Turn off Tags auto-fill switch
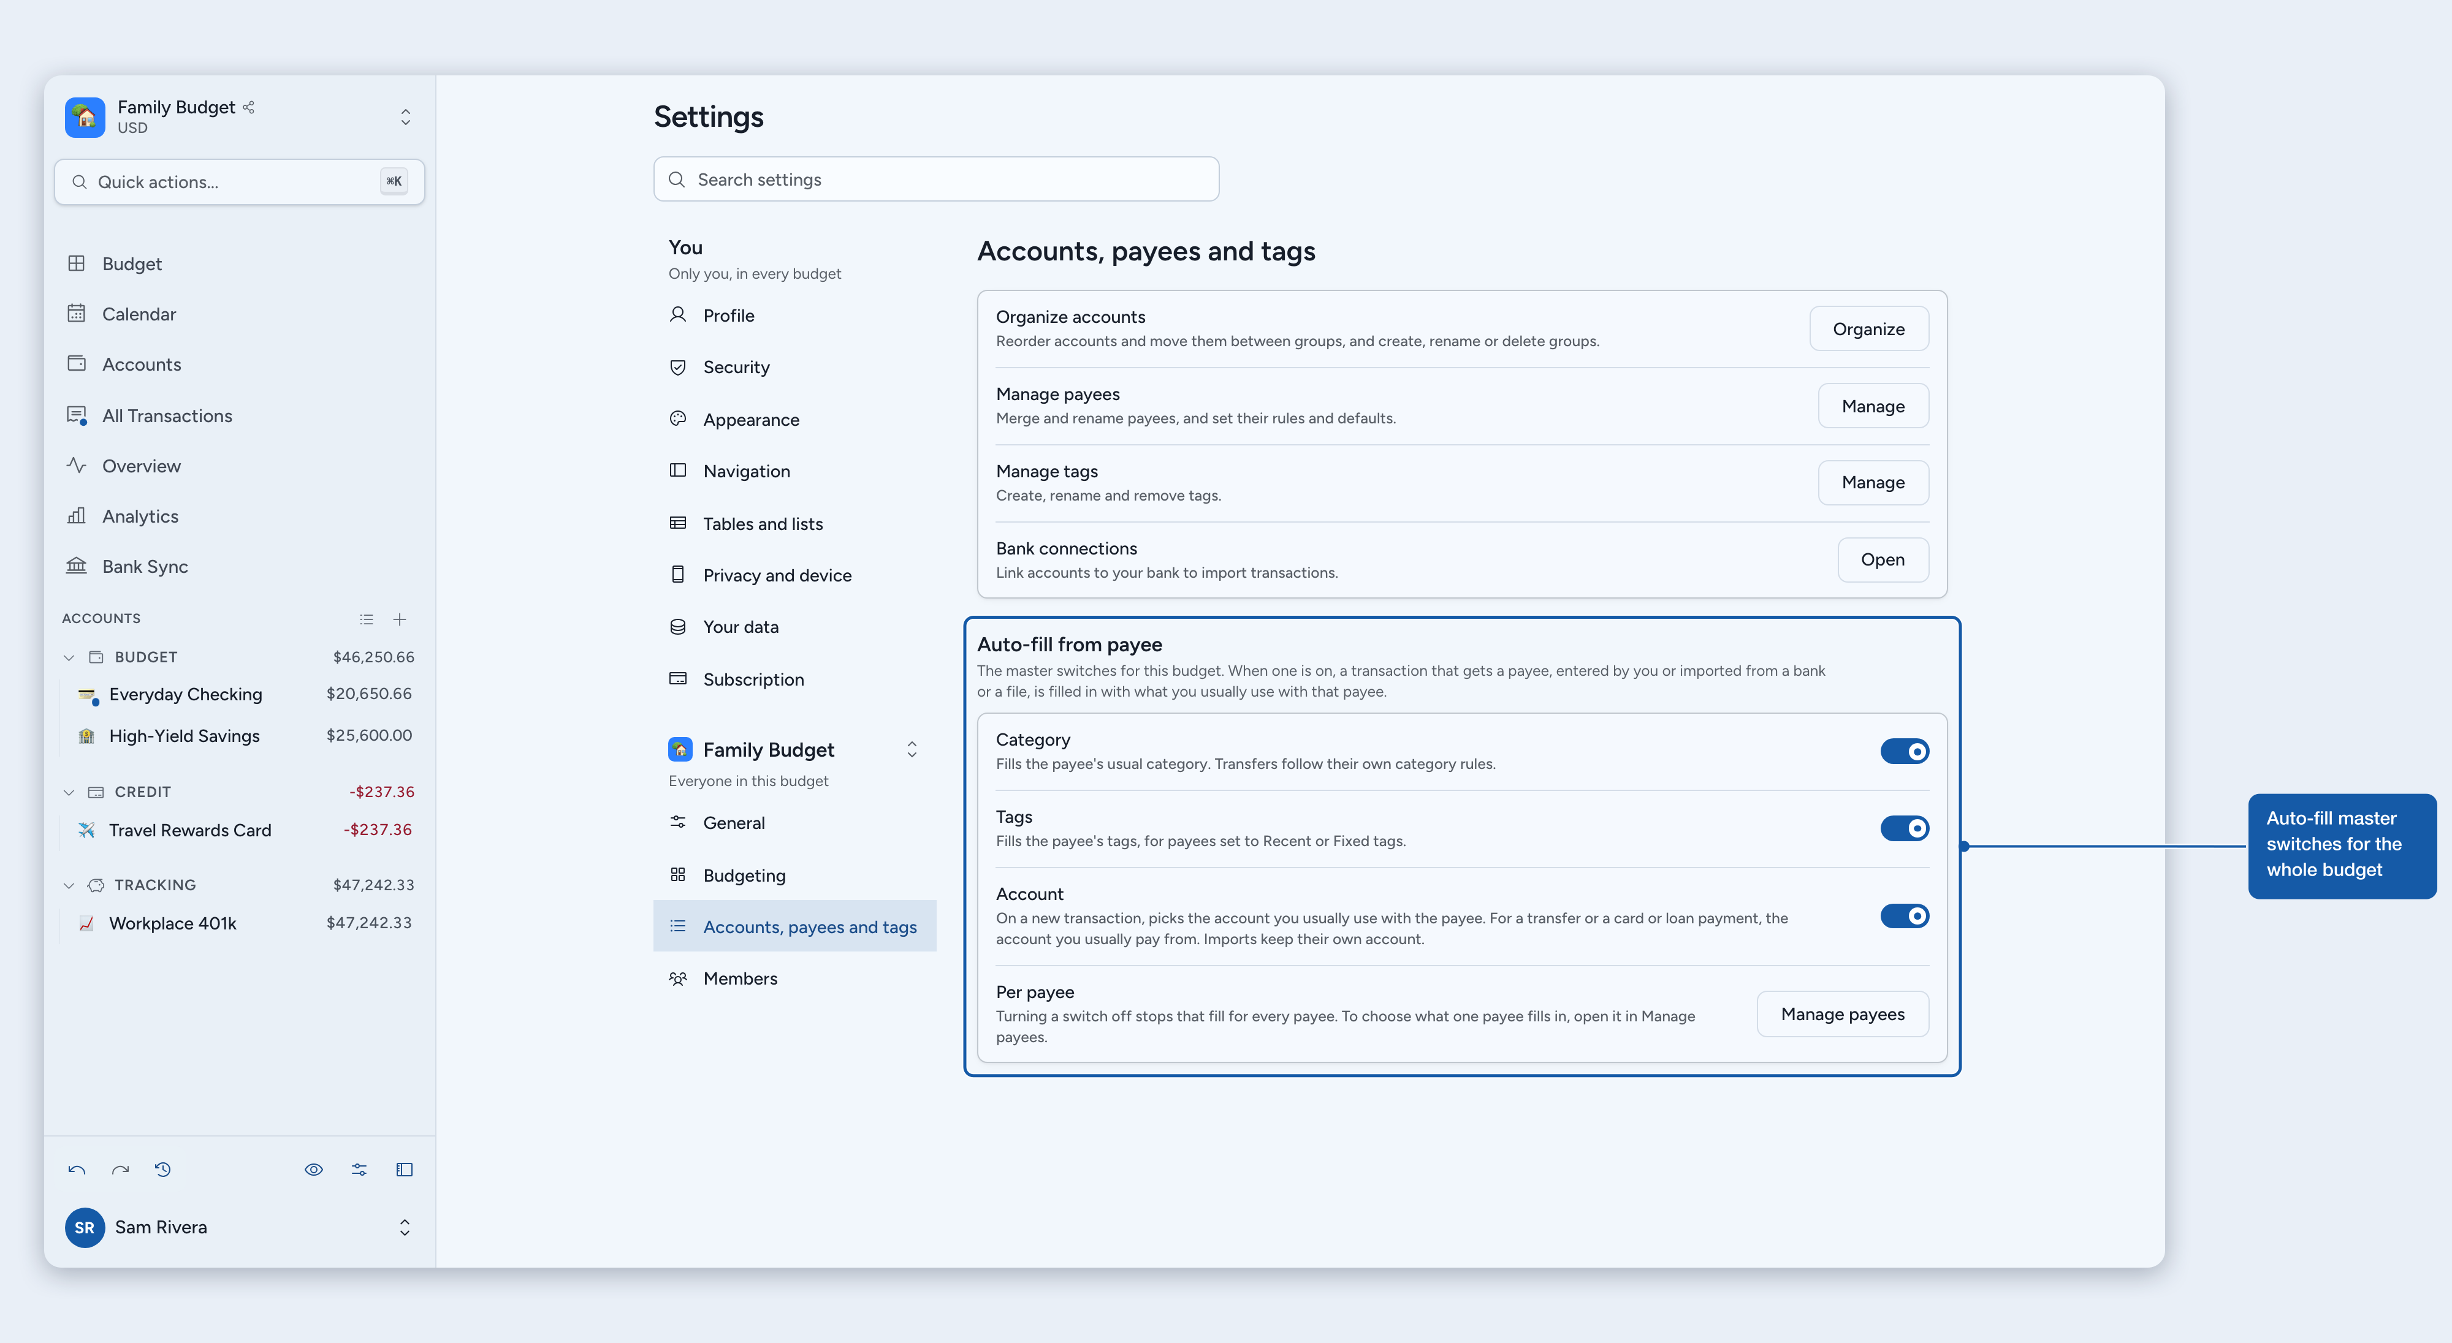Viewport: 2452px width, 1343px height. (1905, 828)
